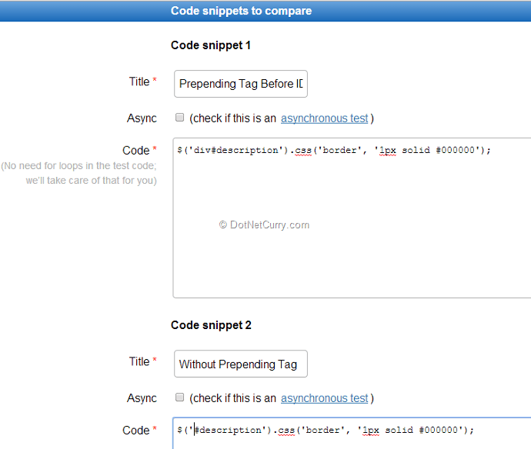Click the Title label of snippet 2
The image size is (531, 449).
pos(139,361)
